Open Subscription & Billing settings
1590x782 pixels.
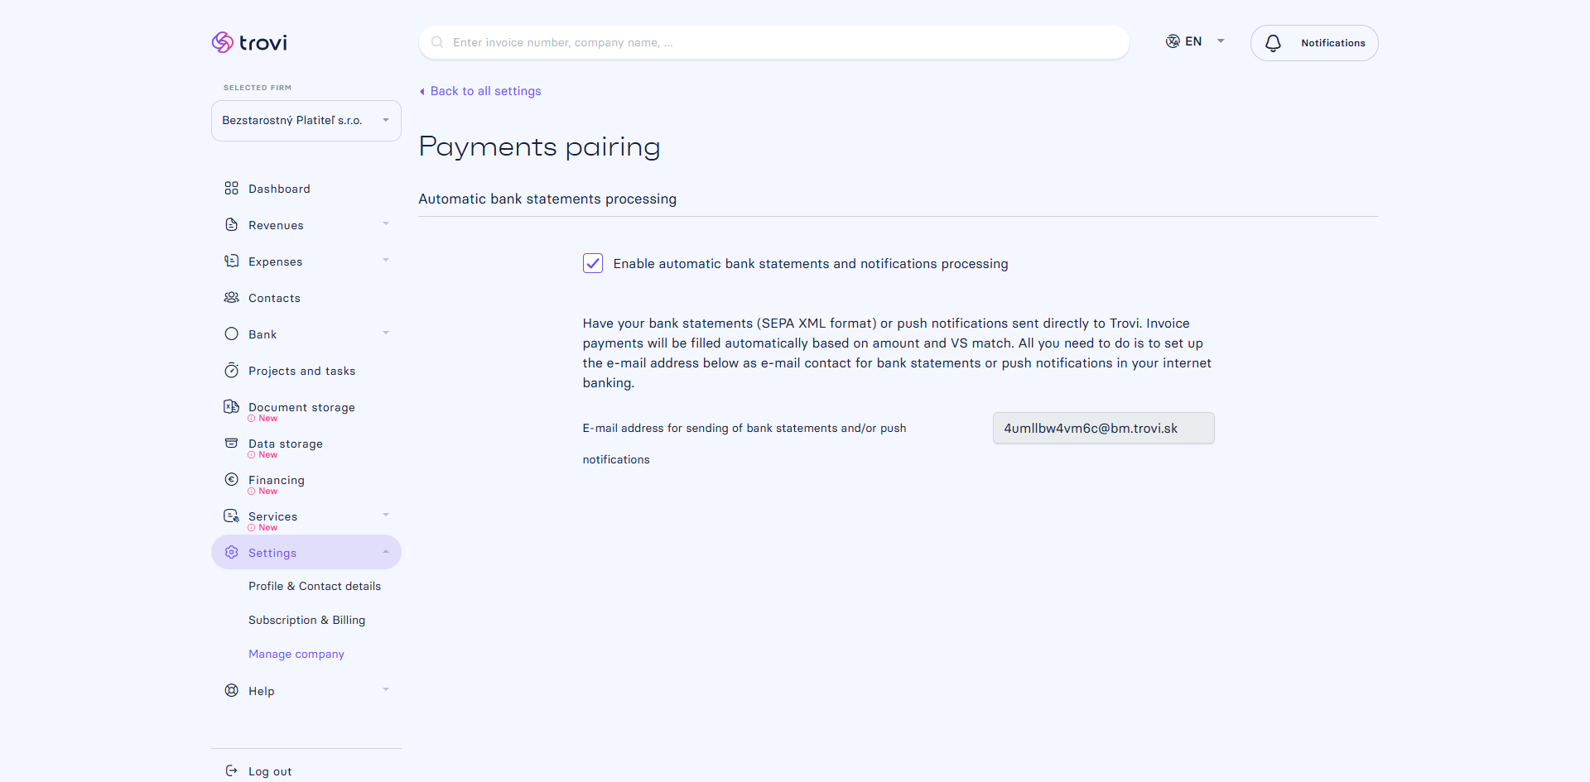[306, 620]
